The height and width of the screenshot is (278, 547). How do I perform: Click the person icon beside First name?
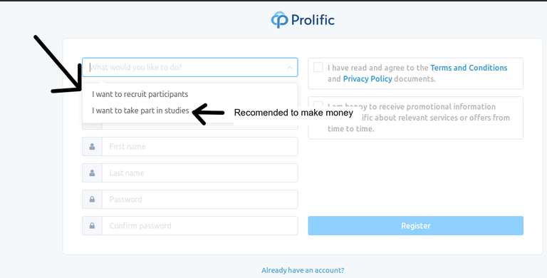[x=92, y=147]
